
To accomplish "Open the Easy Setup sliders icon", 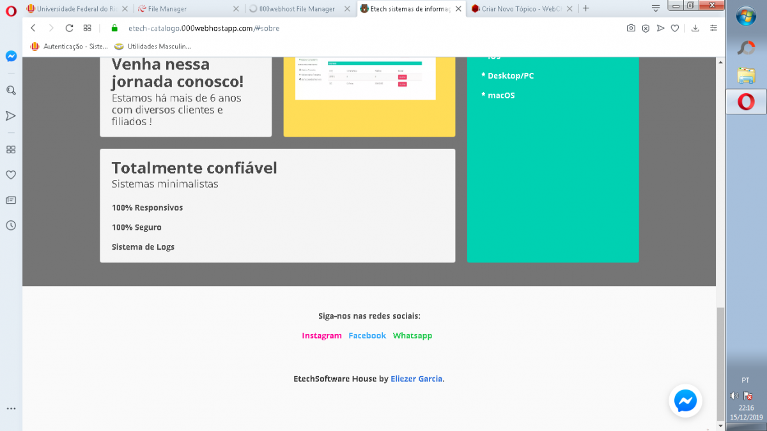I will pos(714,28).
